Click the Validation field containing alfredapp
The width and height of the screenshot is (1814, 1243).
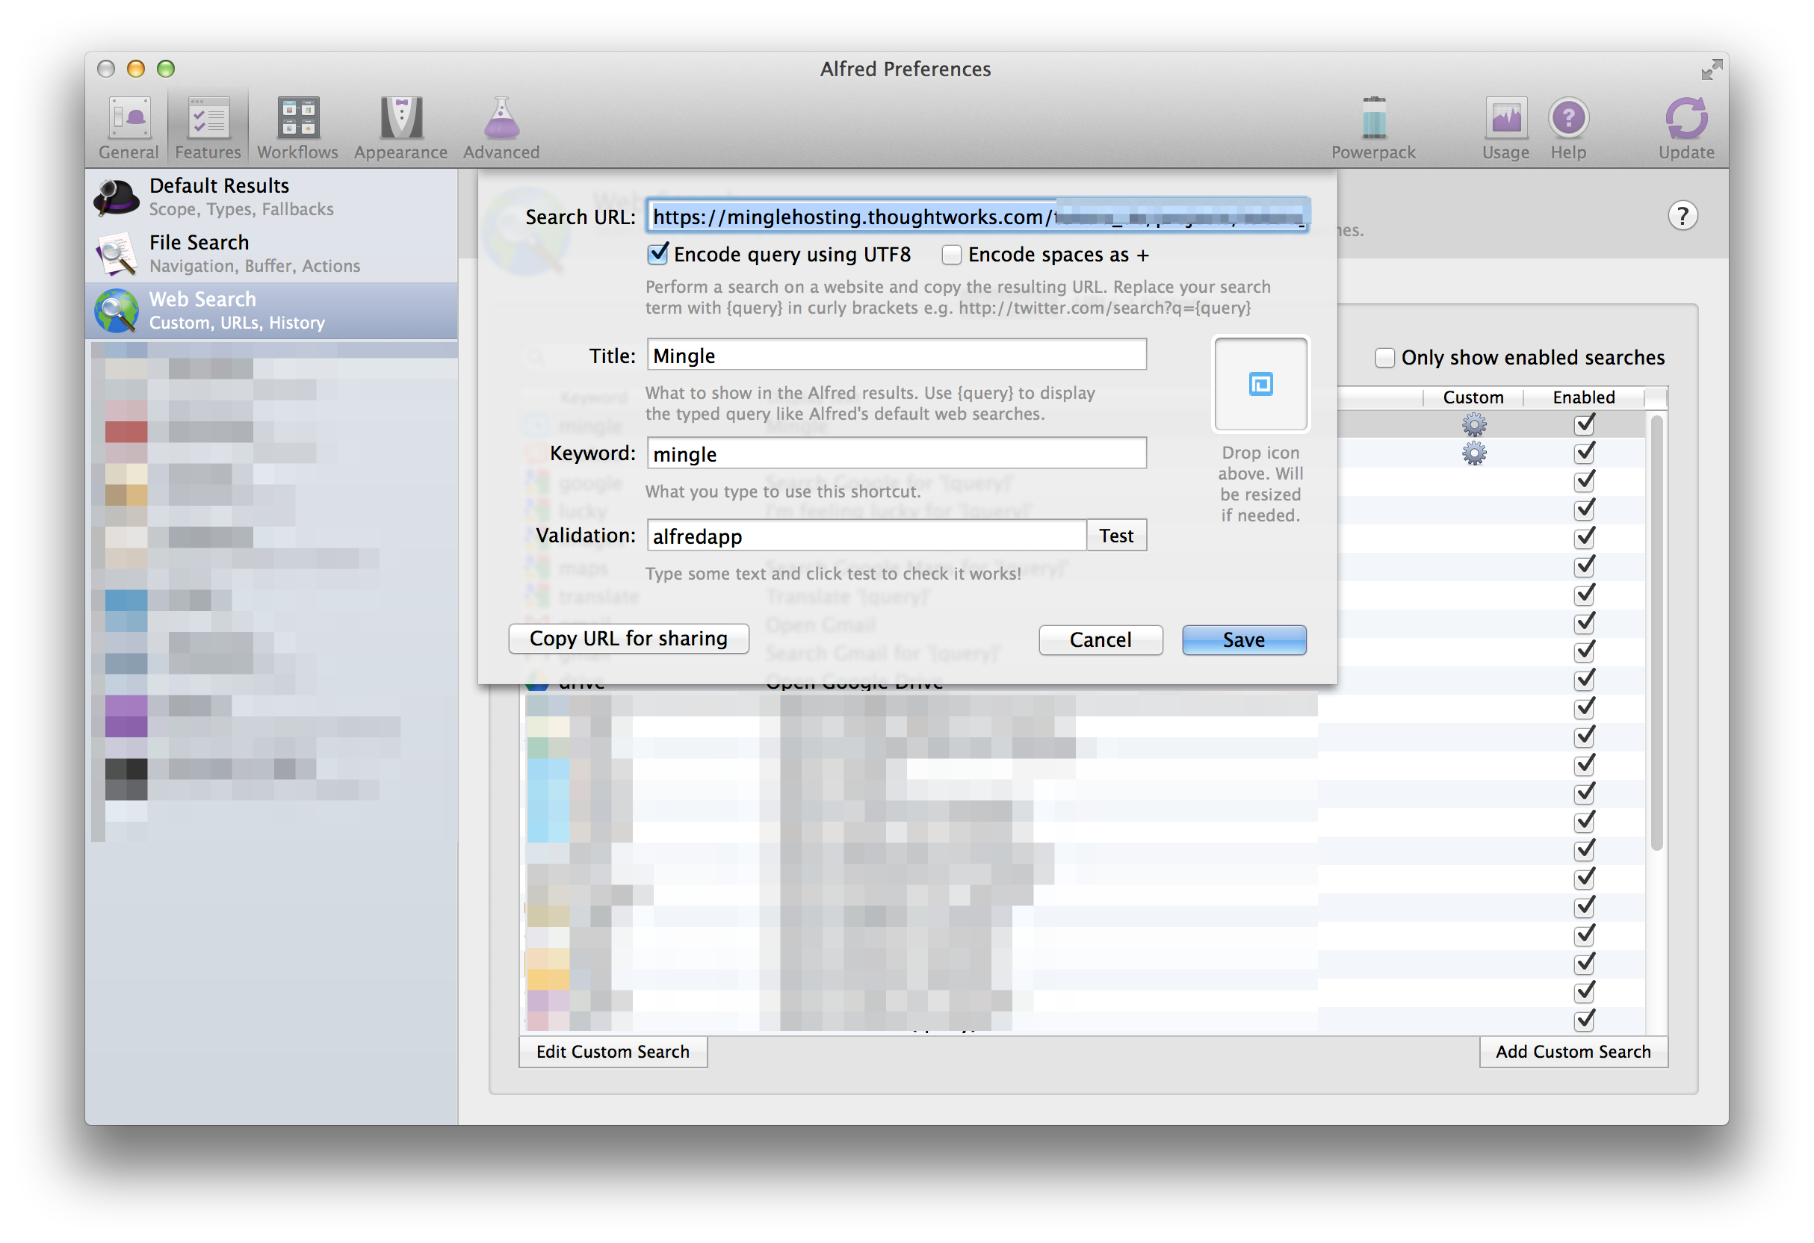(x=867, y=536)
